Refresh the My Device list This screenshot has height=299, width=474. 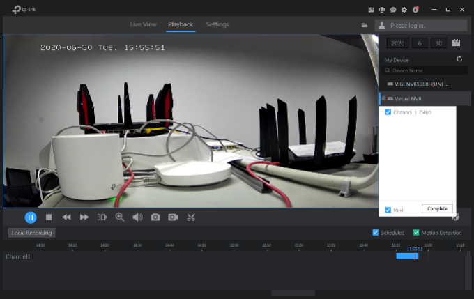click(459, 59)
